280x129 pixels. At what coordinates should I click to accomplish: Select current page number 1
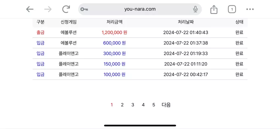112,105
